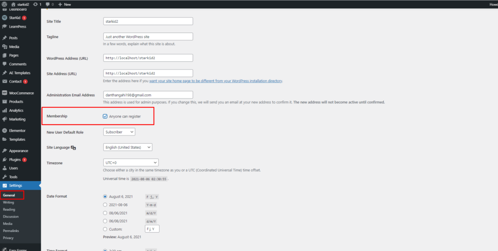Open the Timezone UTC+0 dropdown
The width and height of the screenshot is (498, 251).
[131, 163]
